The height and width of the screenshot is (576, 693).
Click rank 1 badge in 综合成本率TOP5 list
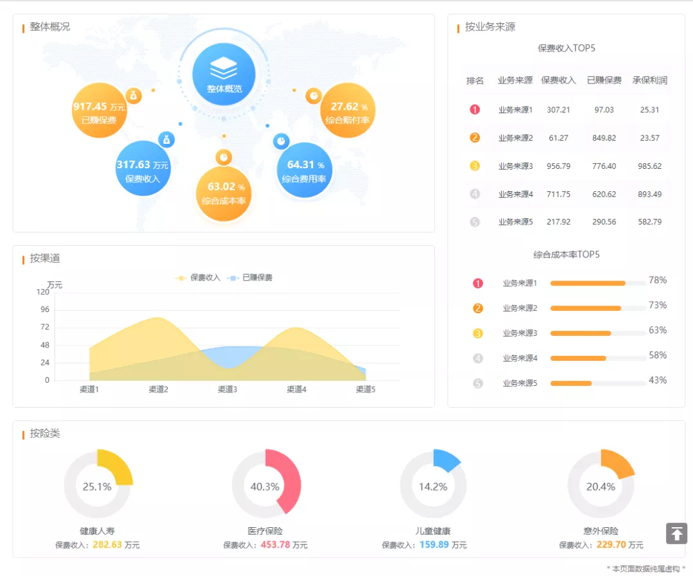[478, 283]
